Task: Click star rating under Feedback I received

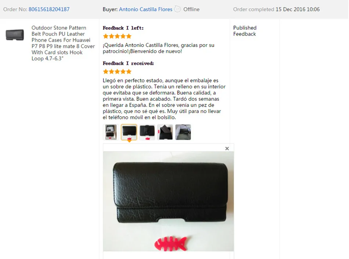Action: 117,71
